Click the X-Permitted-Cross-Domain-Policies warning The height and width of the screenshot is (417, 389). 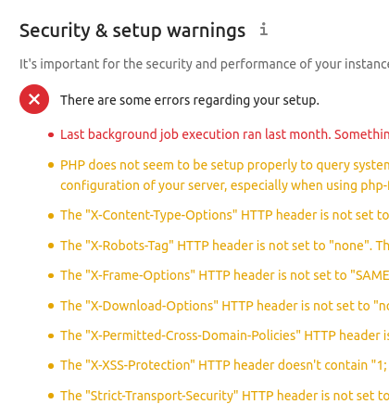point(224,335)
